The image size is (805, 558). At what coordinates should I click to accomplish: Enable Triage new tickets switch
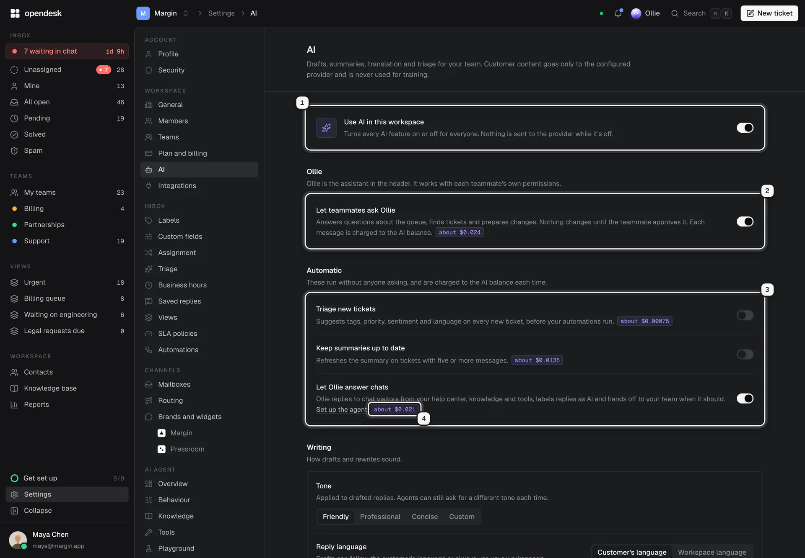click(745, 315)
